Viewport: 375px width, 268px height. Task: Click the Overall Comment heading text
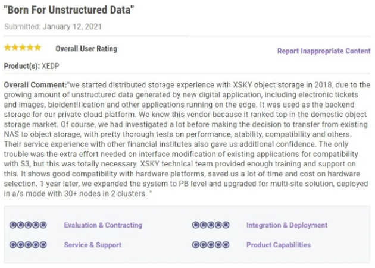35,85
